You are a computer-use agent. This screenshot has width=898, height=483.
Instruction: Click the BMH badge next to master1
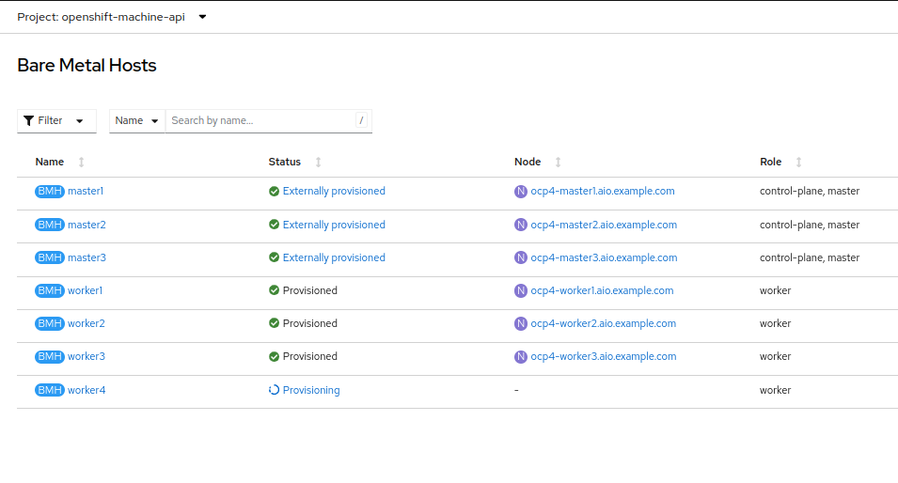pos(50,192)
